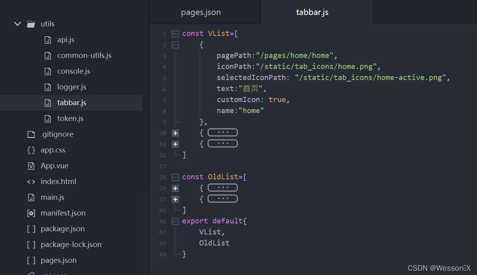Click the package-lock.json brackets icon
477x275 pixels.
[x=31, y=245]
